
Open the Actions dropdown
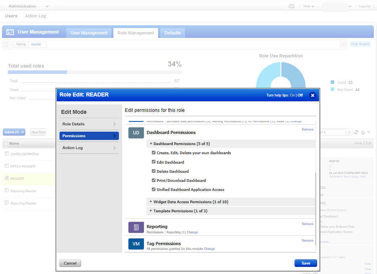pyautogui.click(x=13, y=132)
